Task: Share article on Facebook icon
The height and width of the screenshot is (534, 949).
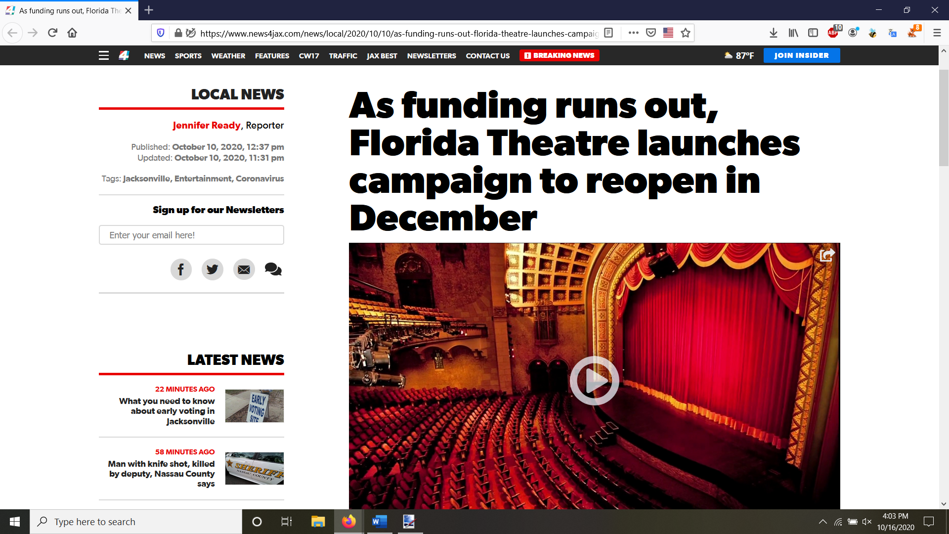Action: [181, 269]
